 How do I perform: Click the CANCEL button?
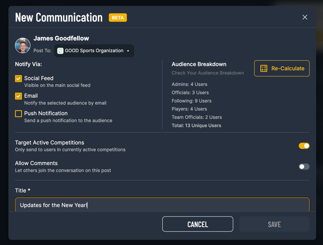198,224
